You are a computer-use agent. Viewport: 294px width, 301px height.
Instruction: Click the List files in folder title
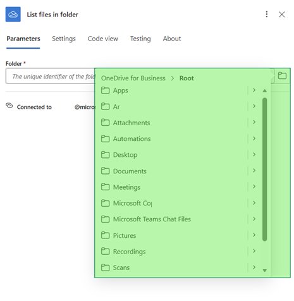pyautogui.click(x=52, y=15)
